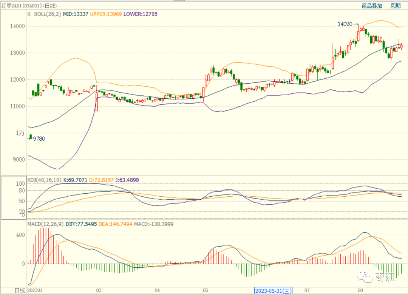
Task: Click the UPPER:13969 value
Action: pos(106,14)
